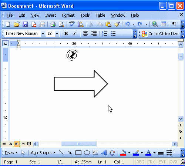185x166 pixels.
Task: Run Spelling and Grammar check icon
Action: tap(72, 24)
